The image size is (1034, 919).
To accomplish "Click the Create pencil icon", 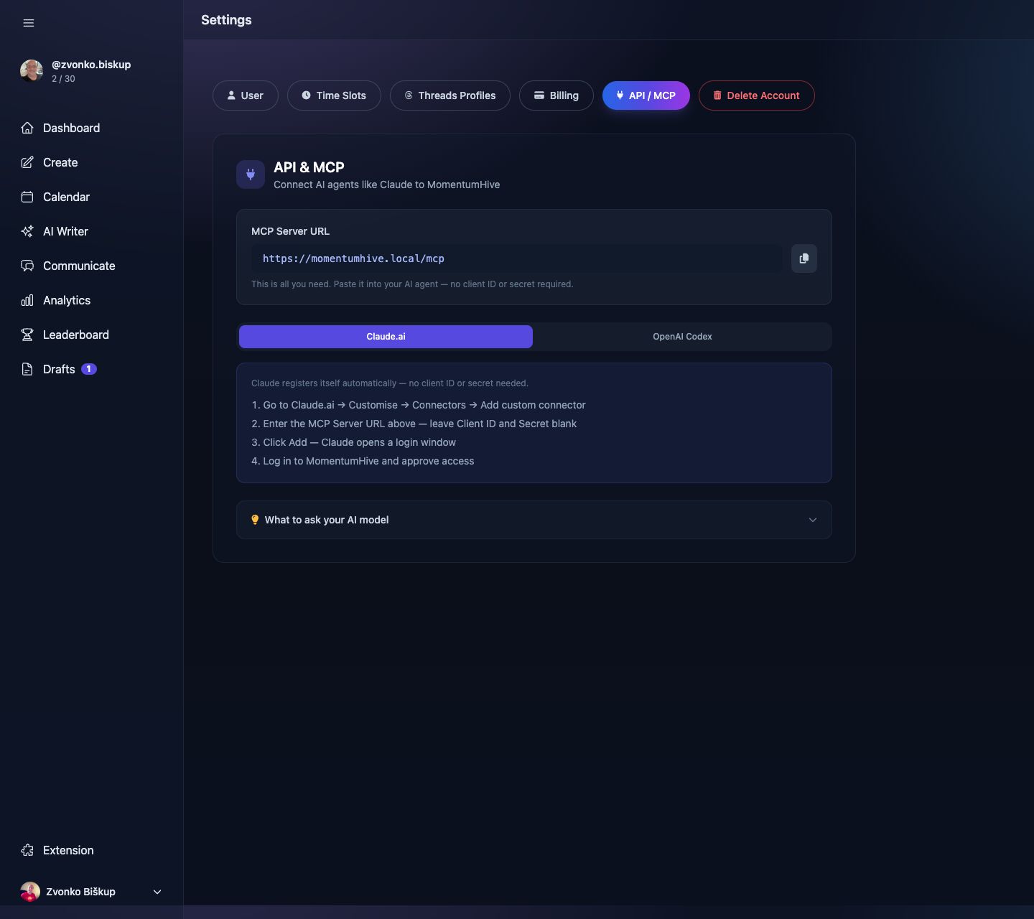I will point(27,162).
